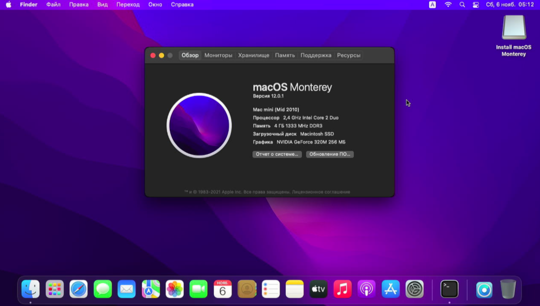Click the Версия 12.0.1 text
The height and width of the screenshot is (306, 540).
[268, 96]
